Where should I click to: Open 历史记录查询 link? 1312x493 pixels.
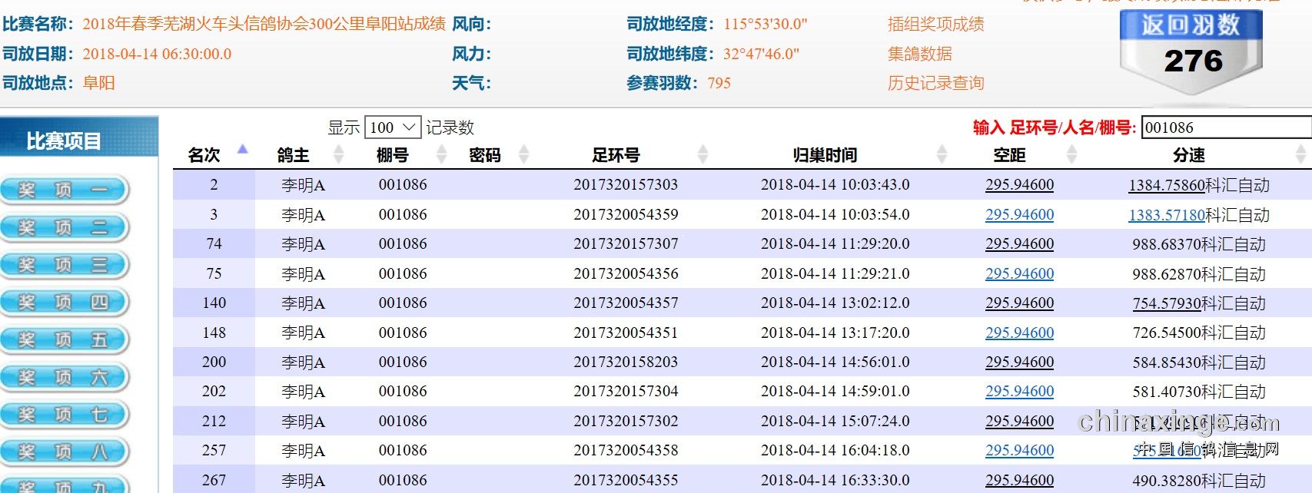click(x=935, y=83)
